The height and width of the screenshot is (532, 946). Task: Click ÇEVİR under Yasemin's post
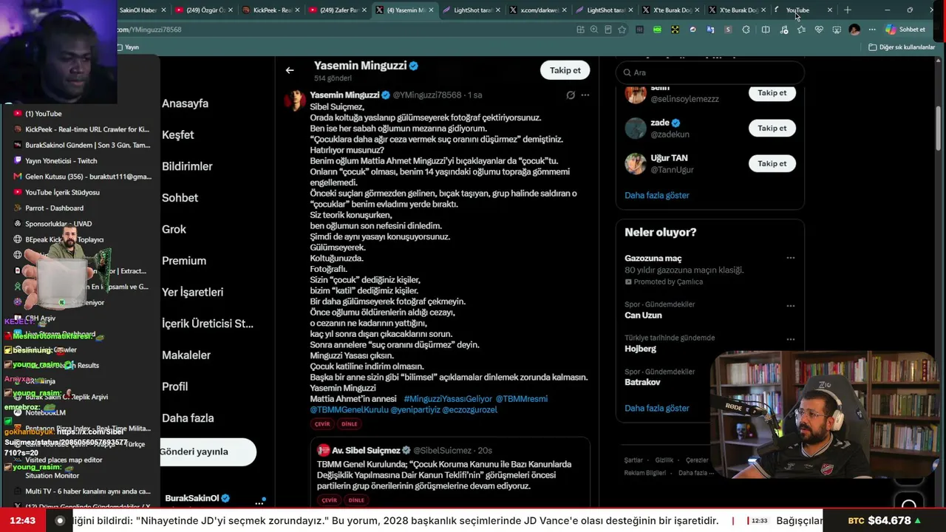[x=322, y=424]
